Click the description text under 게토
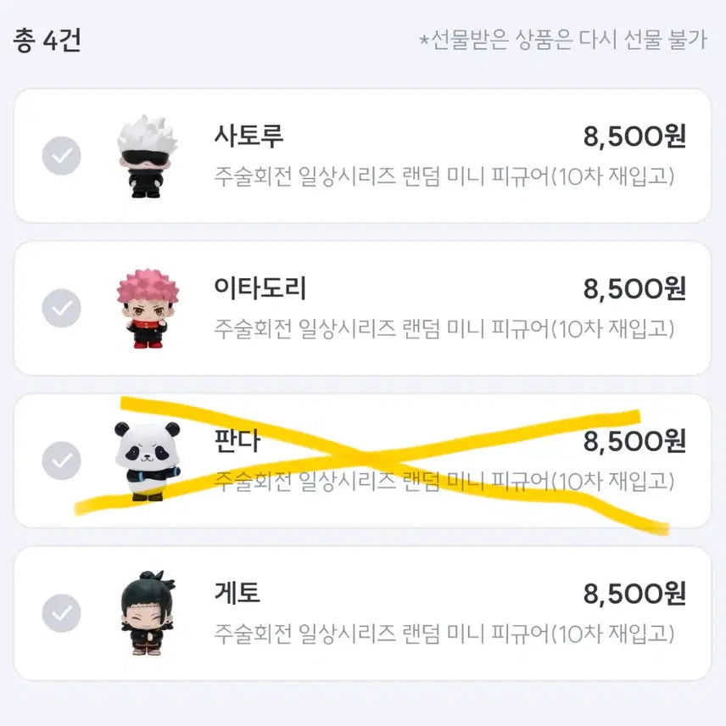The height and width of the screenshot is (726, 726). pos(444,634)
